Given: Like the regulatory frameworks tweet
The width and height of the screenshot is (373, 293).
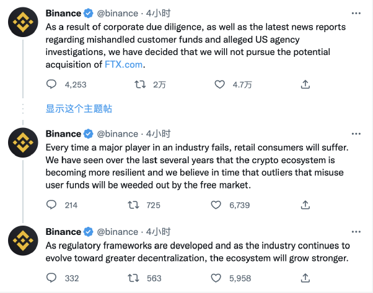Looking at the screenshot, I should [x=216, y=278].
